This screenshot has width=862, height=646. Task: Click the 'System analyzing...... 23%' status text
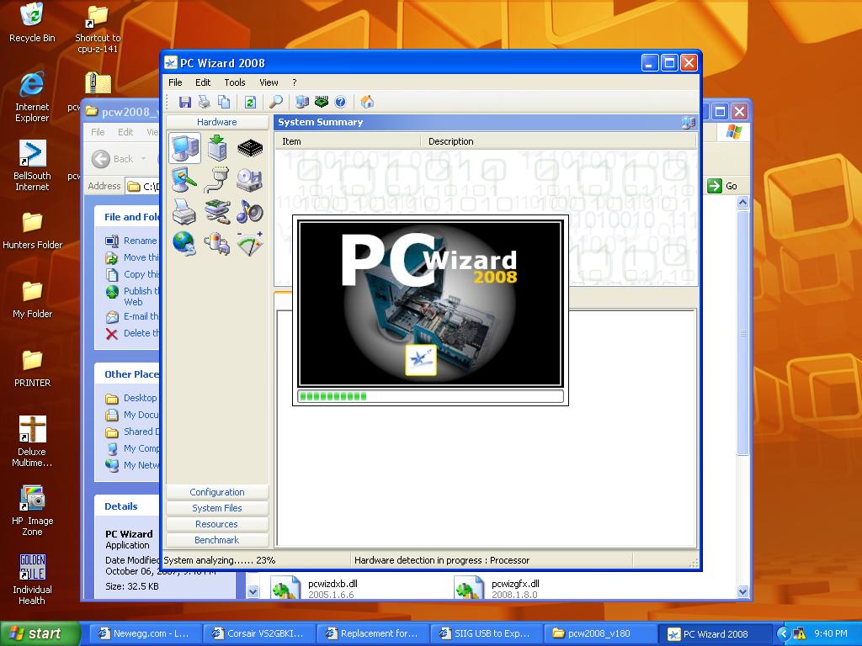click(220, 560)
